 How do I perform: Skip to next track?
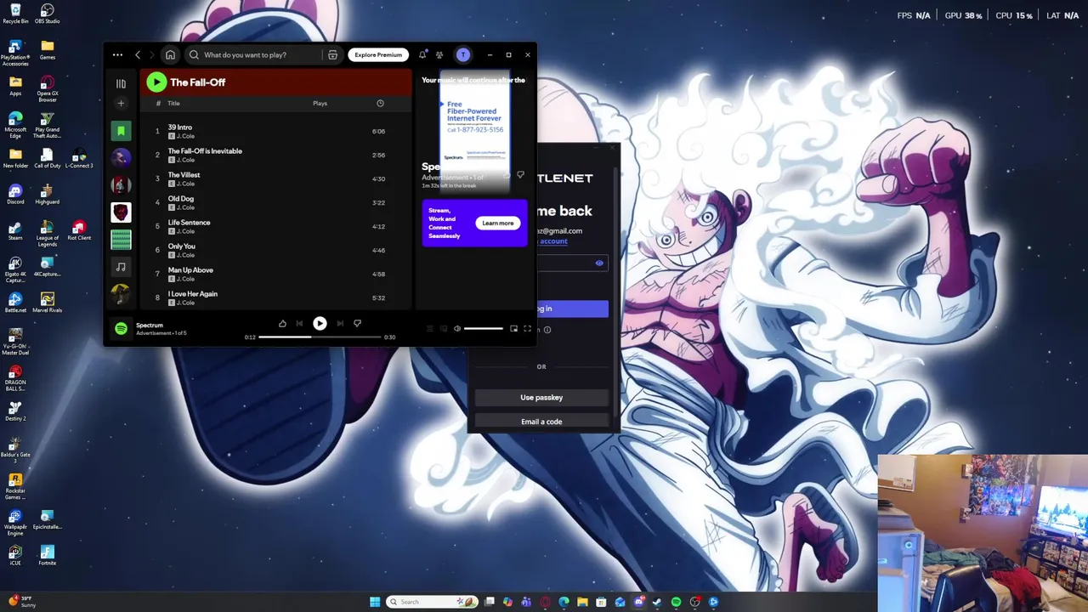pos(340,323)
